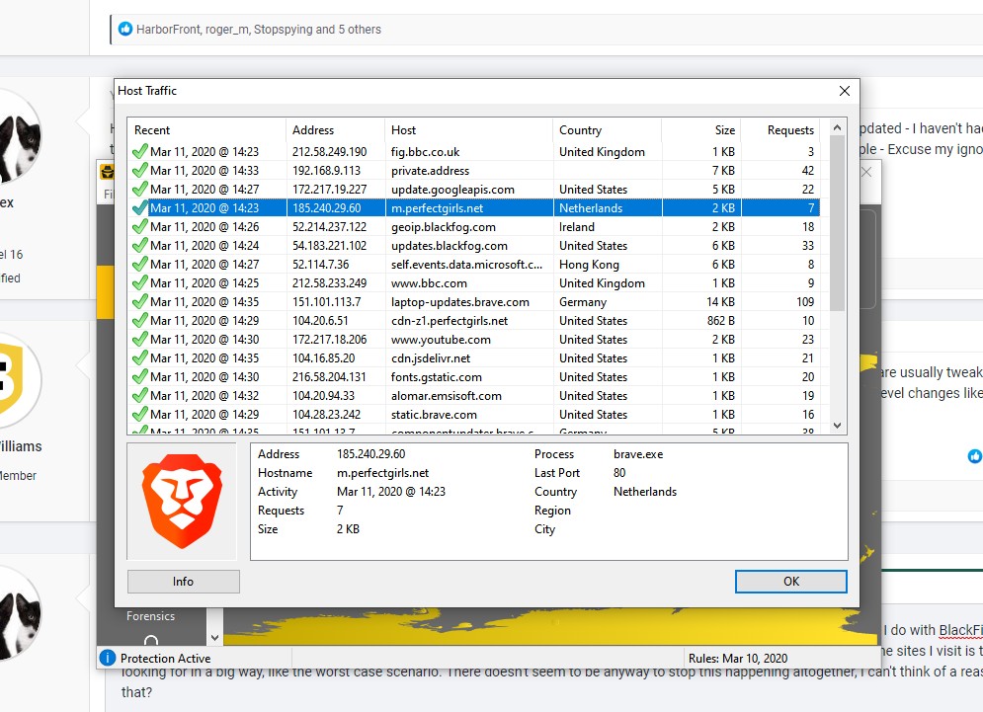Click brave.exe process name in details
The width and height of the screenshot is (983, 712).
click(638, 454)
